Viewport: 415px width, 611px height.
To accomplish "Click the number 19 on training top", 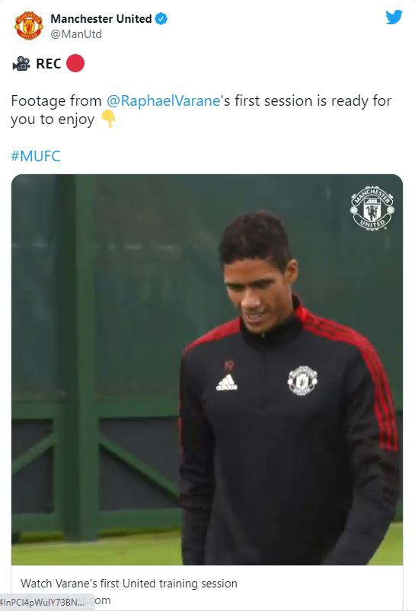I will tap(229, 365).
